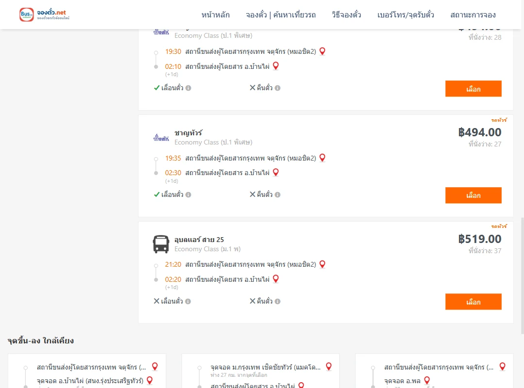Viewport: 524px width, 388px height.
Task: Click the departure time 21:20
Action: click(x=173, y=264)
